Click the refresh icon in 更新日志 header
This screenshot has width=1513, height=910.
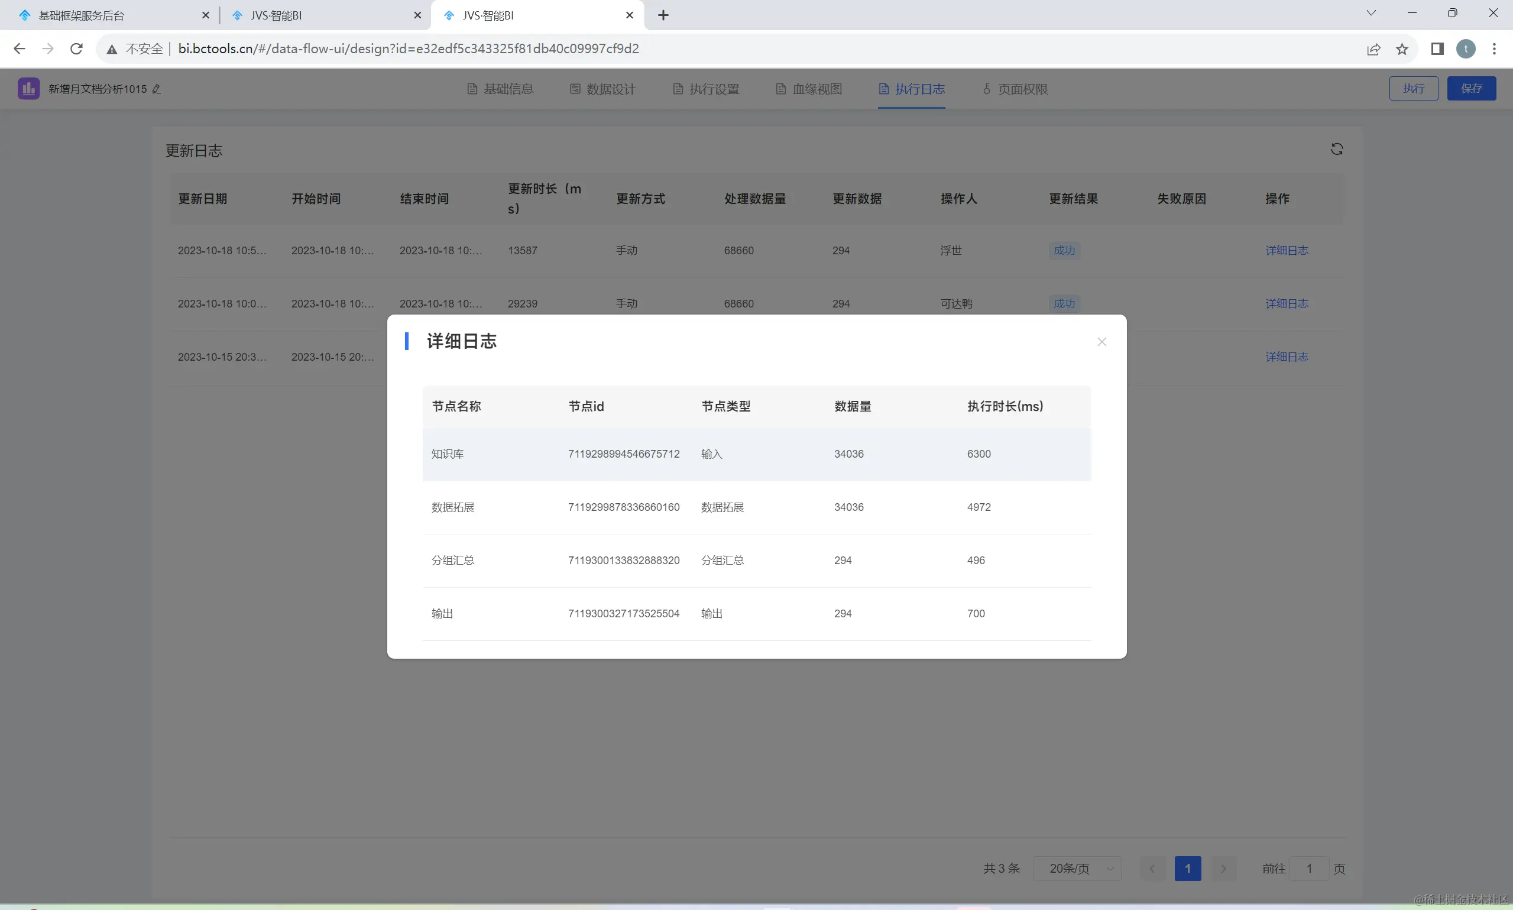pyautogui.click(x=1336, y=149)
